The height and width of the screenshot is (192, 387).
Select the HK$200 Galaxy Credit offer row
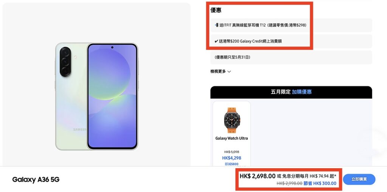tap(291, 41)
